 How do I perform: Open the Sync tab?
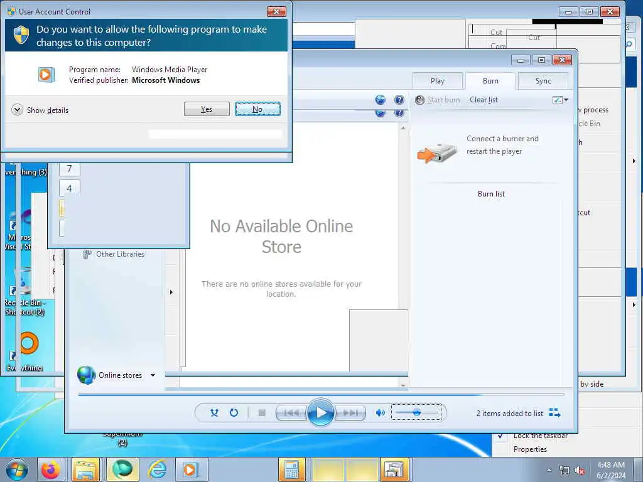(543, 81)
